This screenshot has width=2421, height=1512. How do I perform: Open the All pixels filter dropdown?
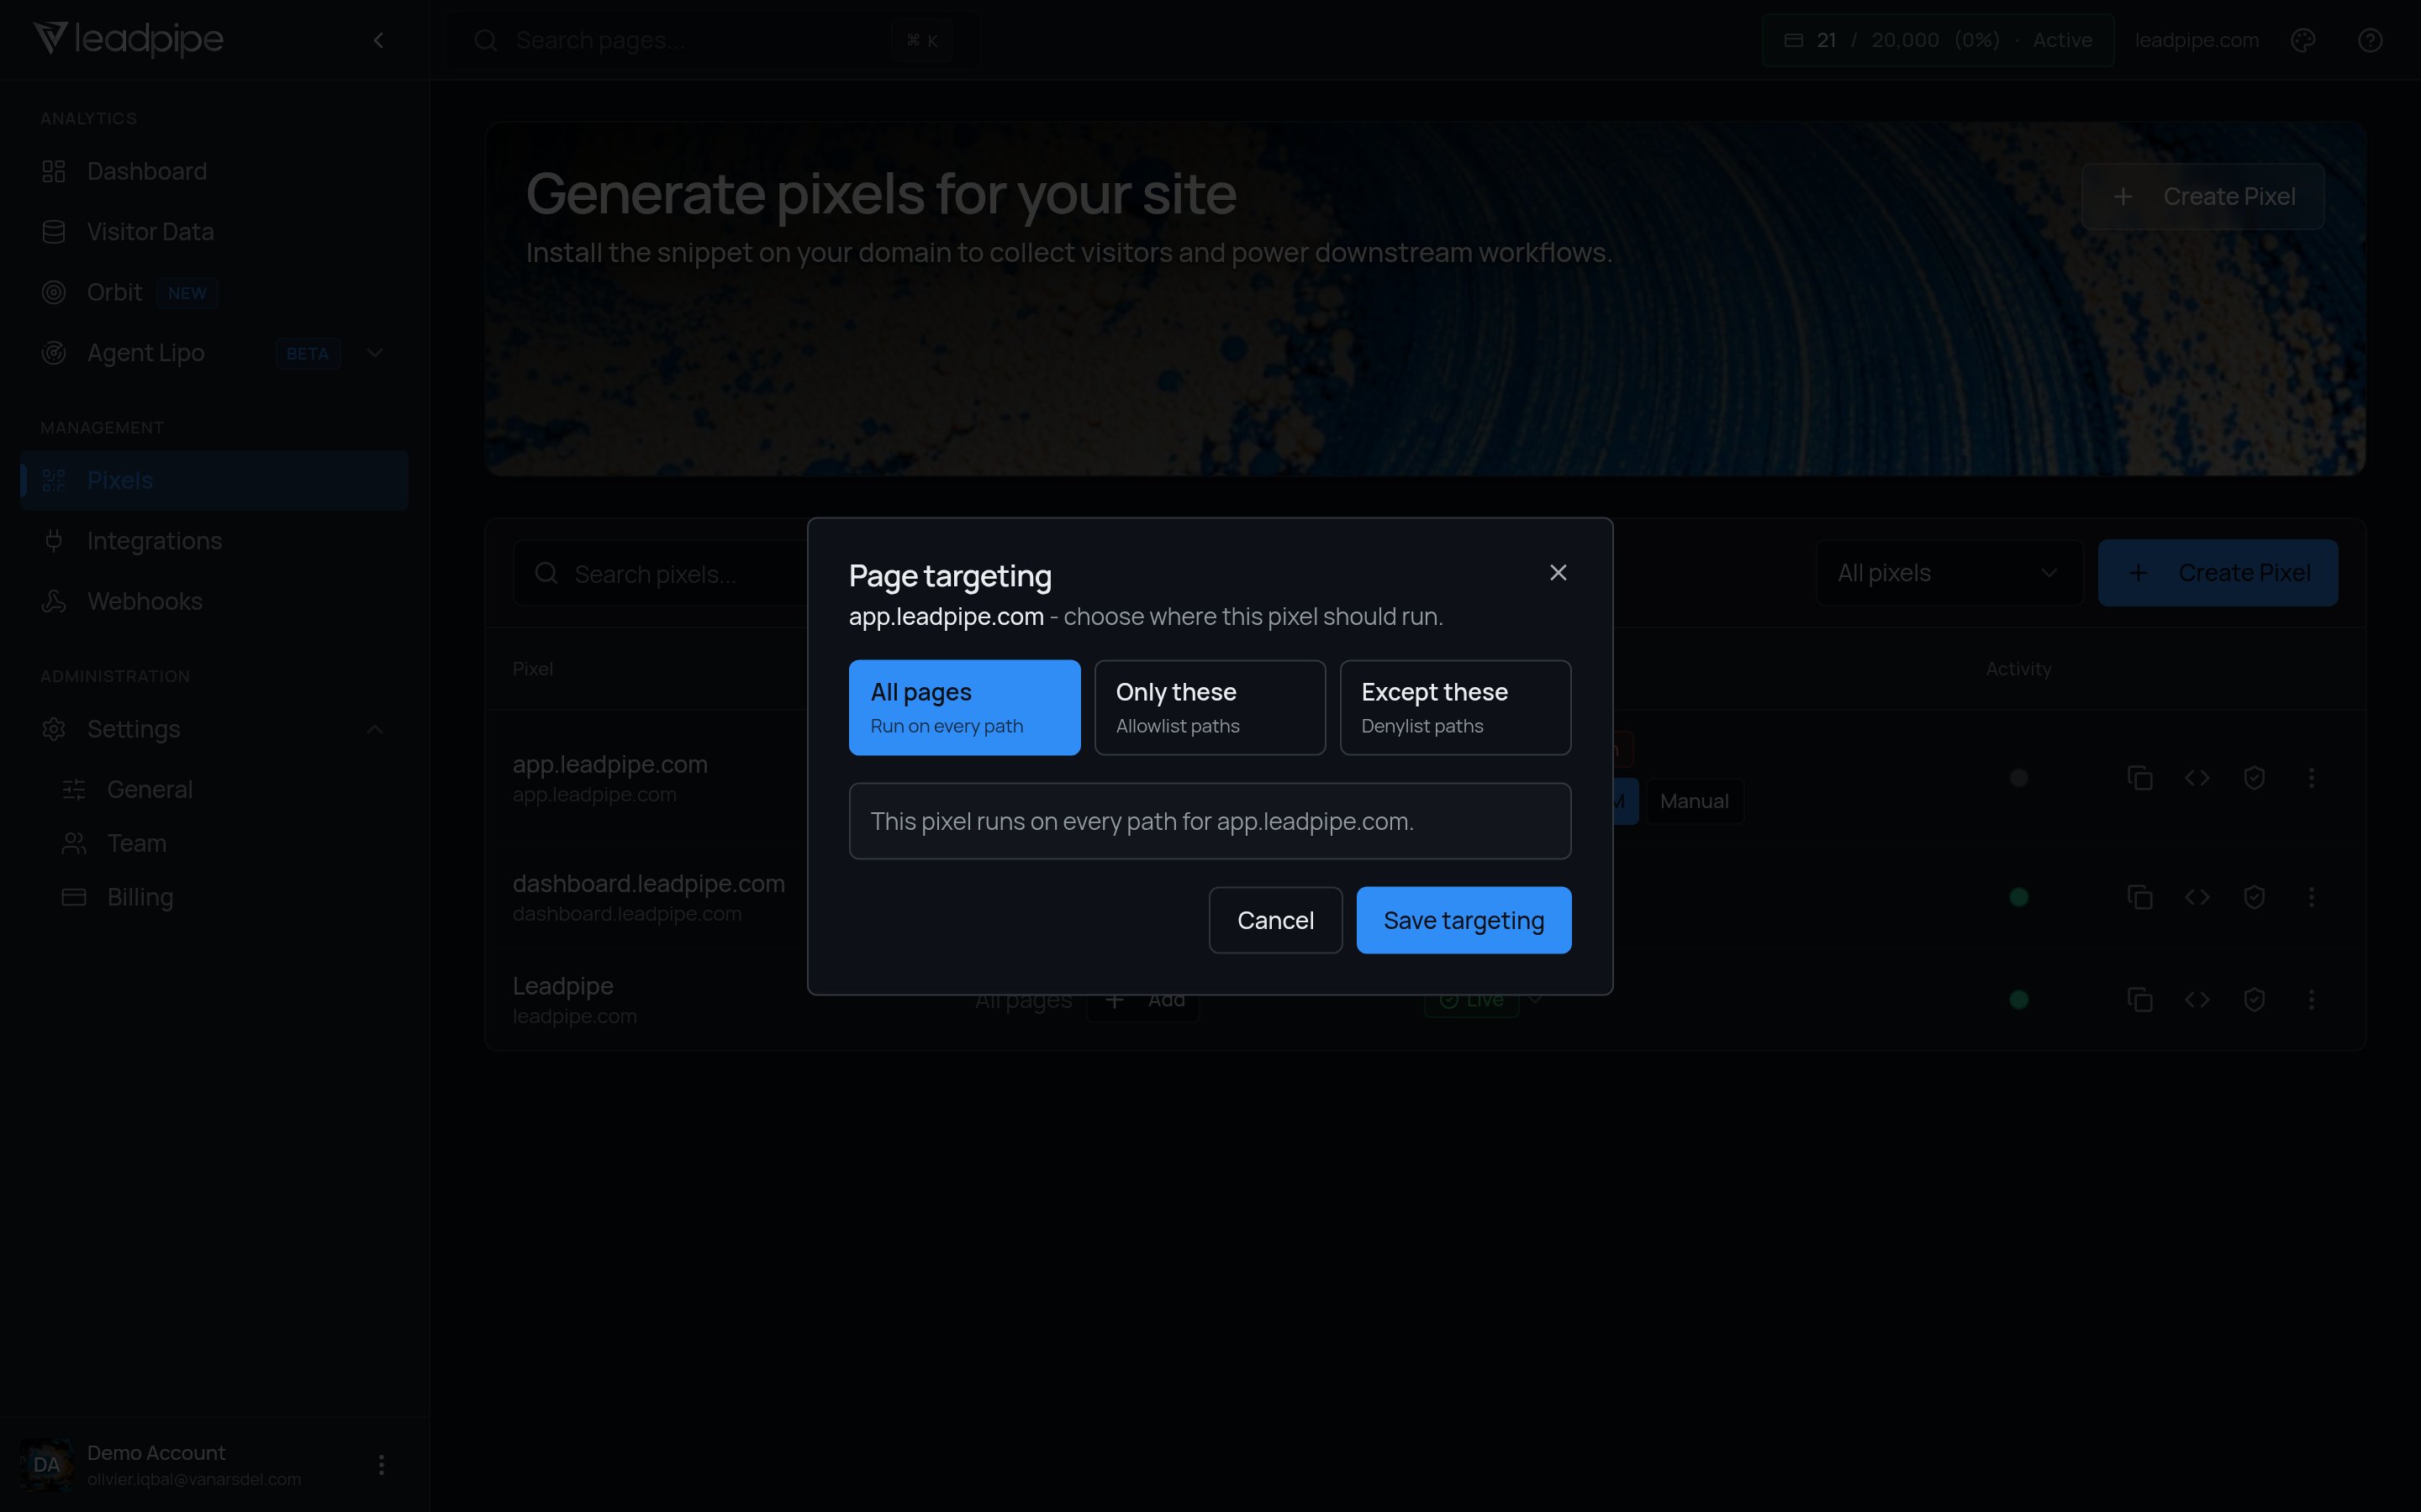pyautogui.click(x=1949, y=573)
